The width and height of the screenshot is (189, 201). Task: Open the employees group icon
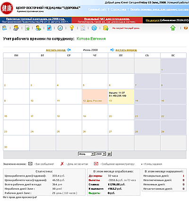coord(16,28)
